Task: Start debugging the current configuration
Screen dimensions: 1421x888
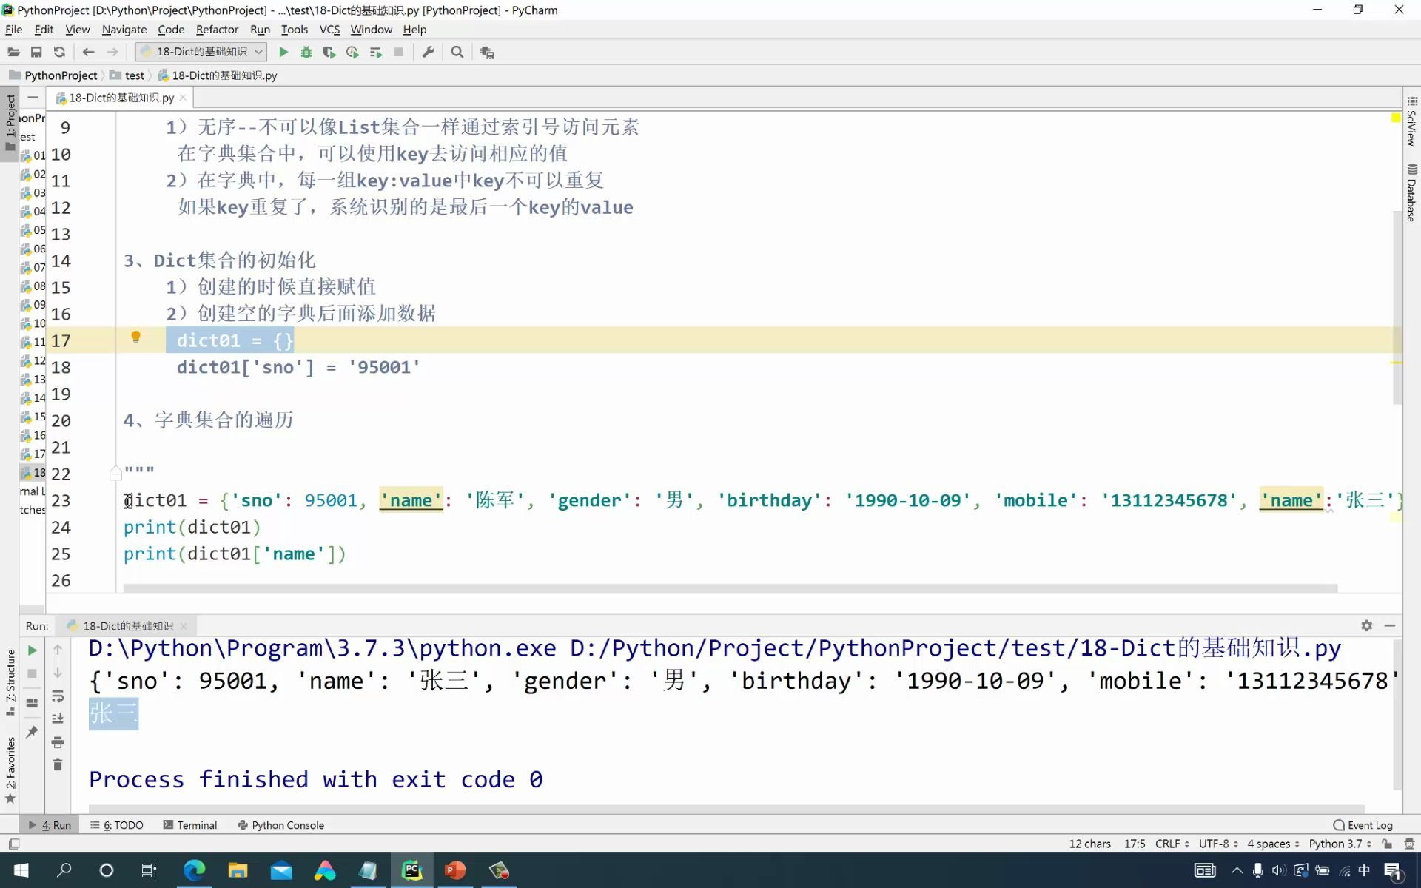Action: 306,52
